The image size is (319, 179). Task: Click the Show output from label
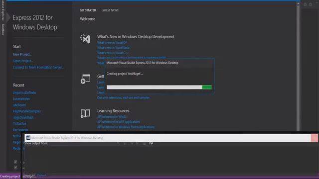coord(36,143)
